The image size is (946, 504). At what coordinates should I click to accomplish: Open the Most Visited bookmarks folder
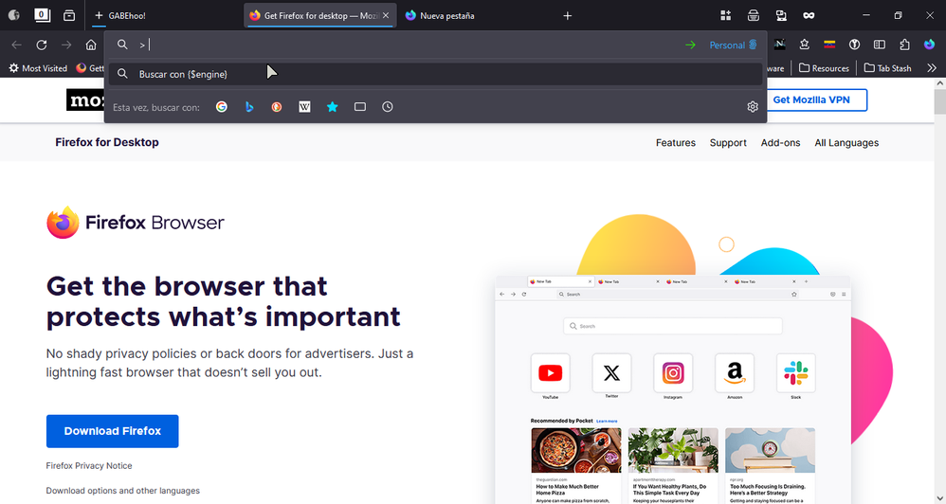38,68
